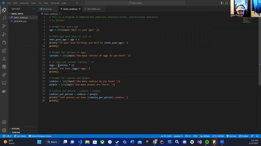Click line number 27 in the gutter

[x=44, y=101]
